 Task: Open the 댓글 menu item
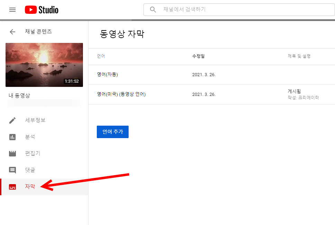(x=30, y=170)
